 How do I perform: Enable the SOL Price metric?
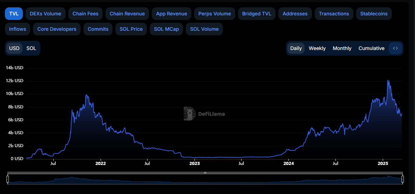[131, 29]
